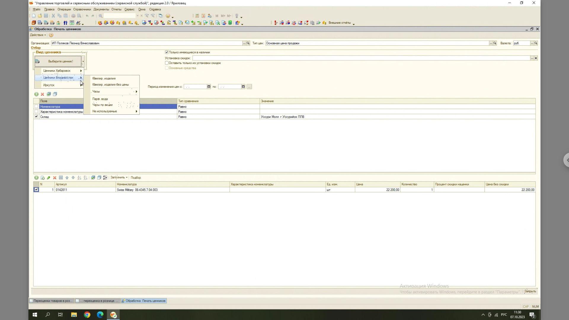
Task: Click the magnifier Search icon in toolbar
Action: 101,16
